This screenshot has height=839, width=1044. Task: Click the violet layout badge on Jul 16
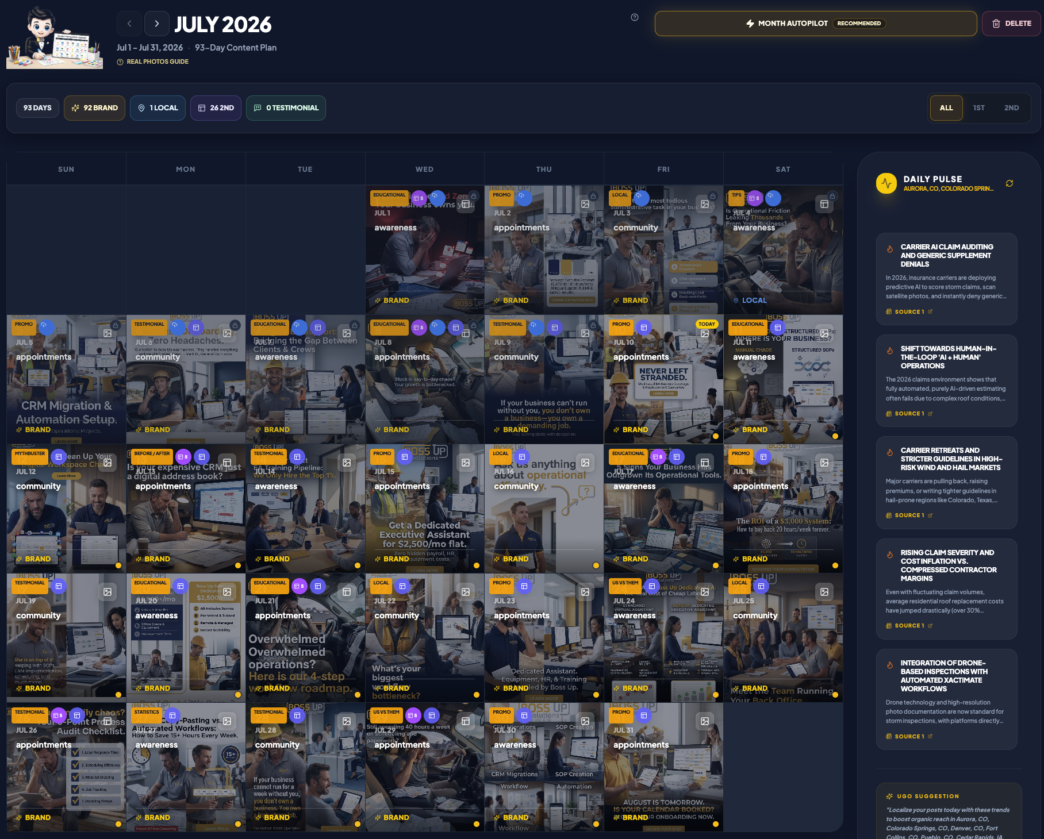pos(522,457)
